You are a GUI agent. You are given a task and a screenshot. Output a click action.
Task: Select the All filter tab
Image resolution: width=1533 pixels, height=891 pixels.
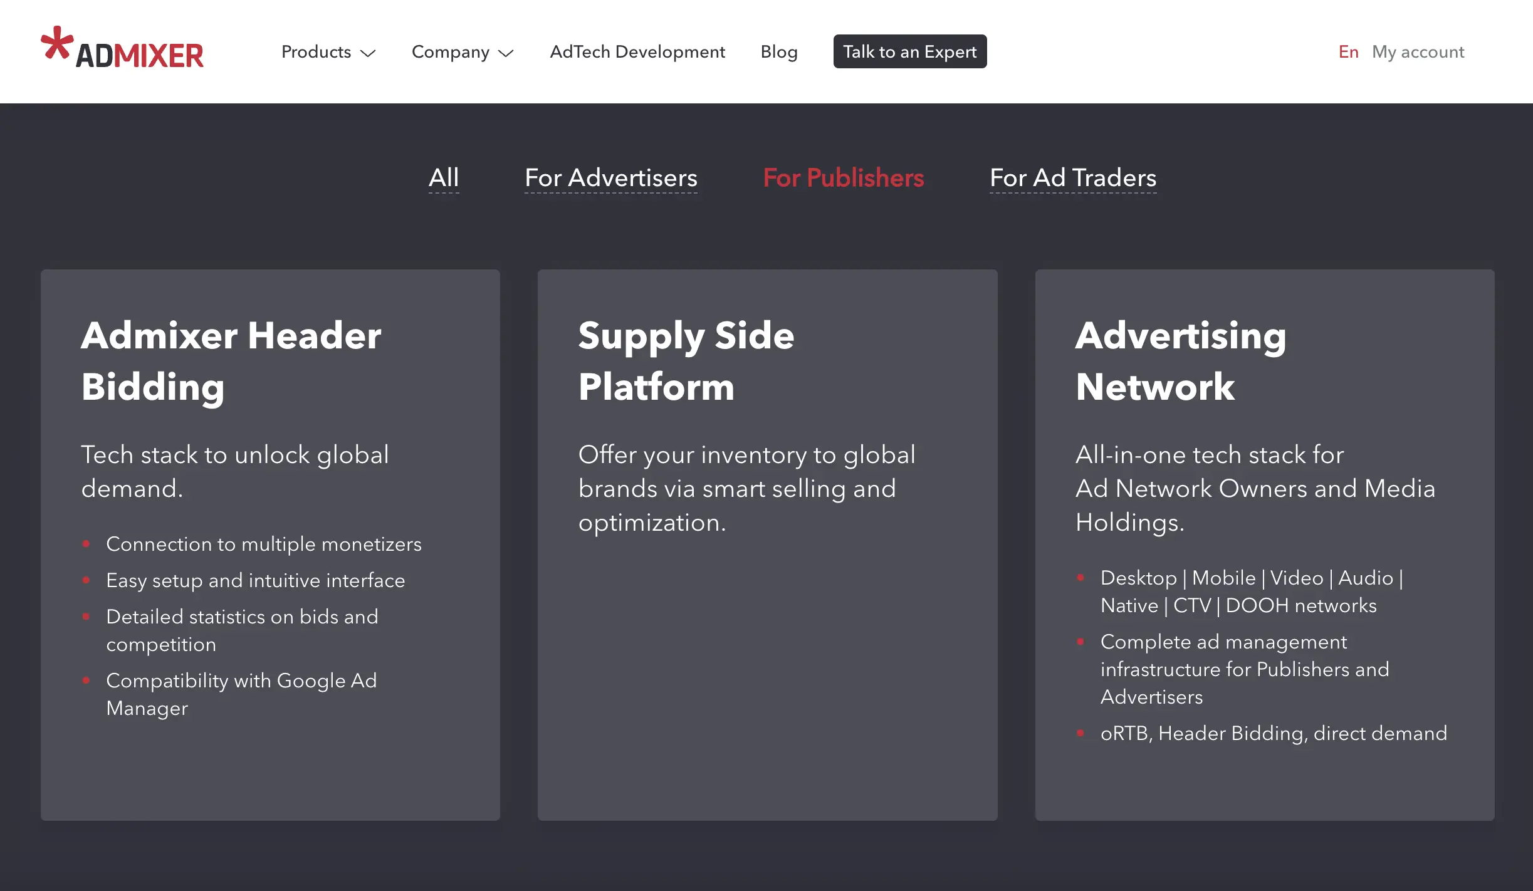444,178
